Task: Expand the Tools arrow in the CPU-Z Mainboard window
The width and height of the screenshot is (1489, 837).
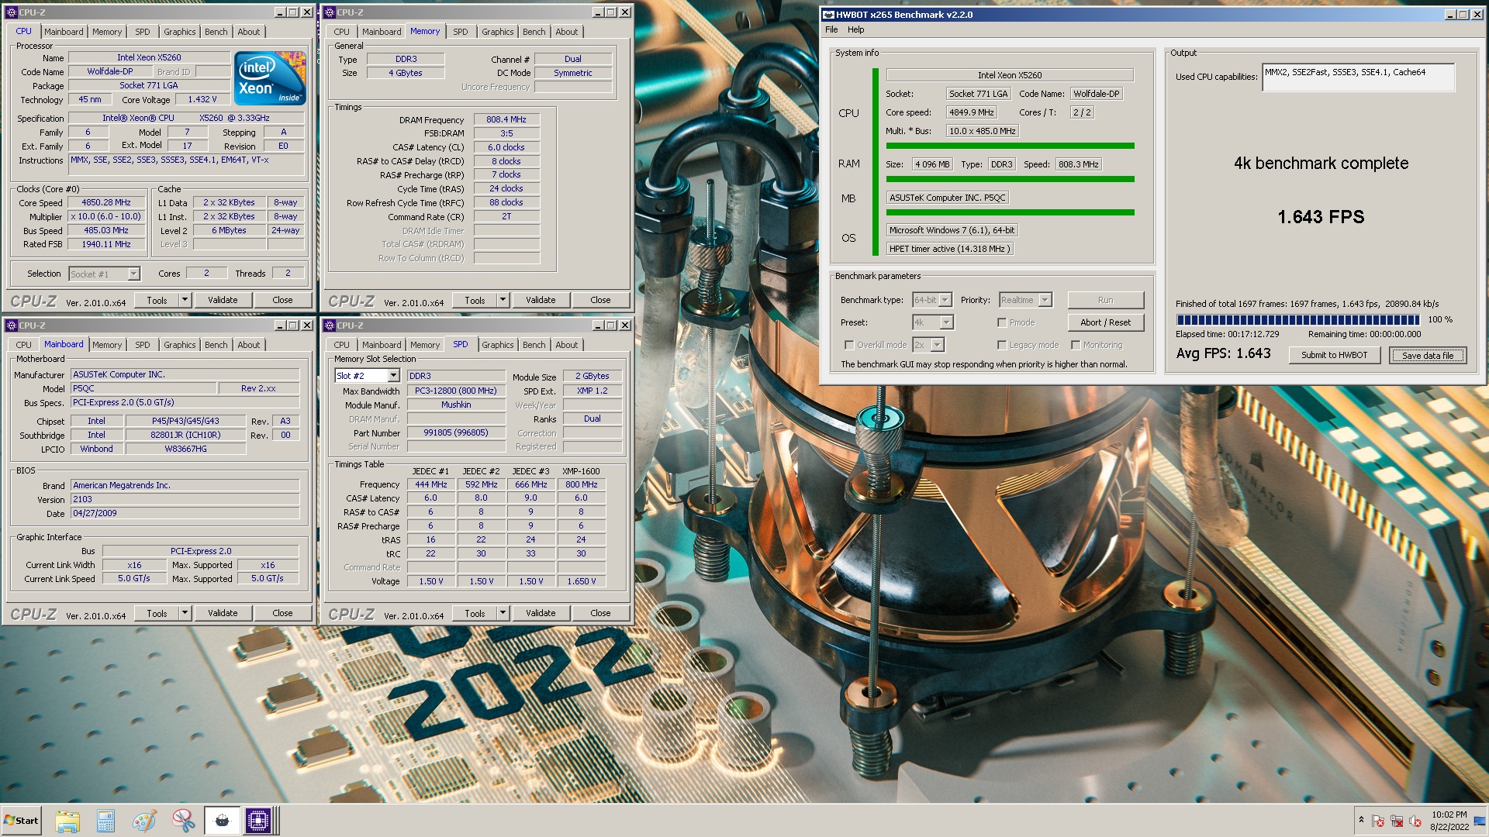Action: tap(185, 613)
